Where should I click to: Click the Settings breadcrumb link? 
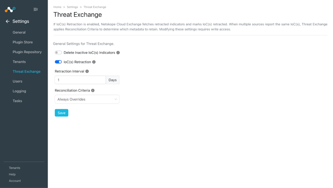point(73,7)
